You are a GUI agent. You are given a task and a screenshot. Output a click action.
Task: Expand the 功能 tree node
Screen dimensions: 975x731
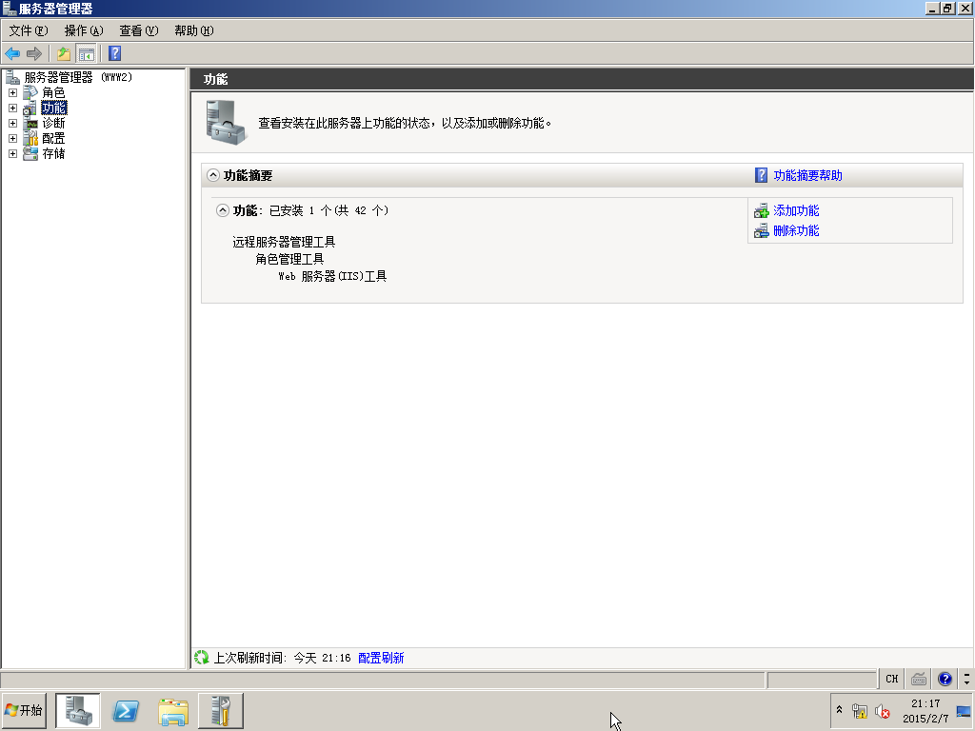click(12, 109)
